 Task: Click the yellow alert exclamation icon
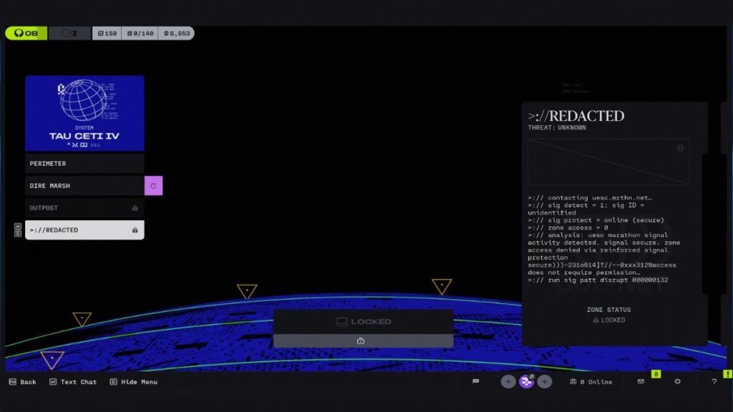click(728, 373)
